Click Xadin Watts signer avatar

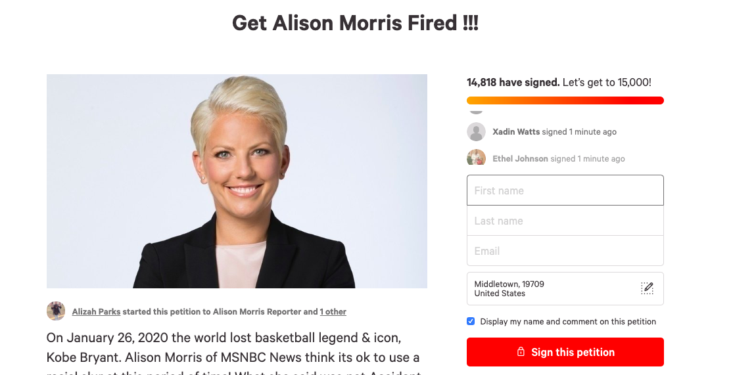(x=477, y=132)
